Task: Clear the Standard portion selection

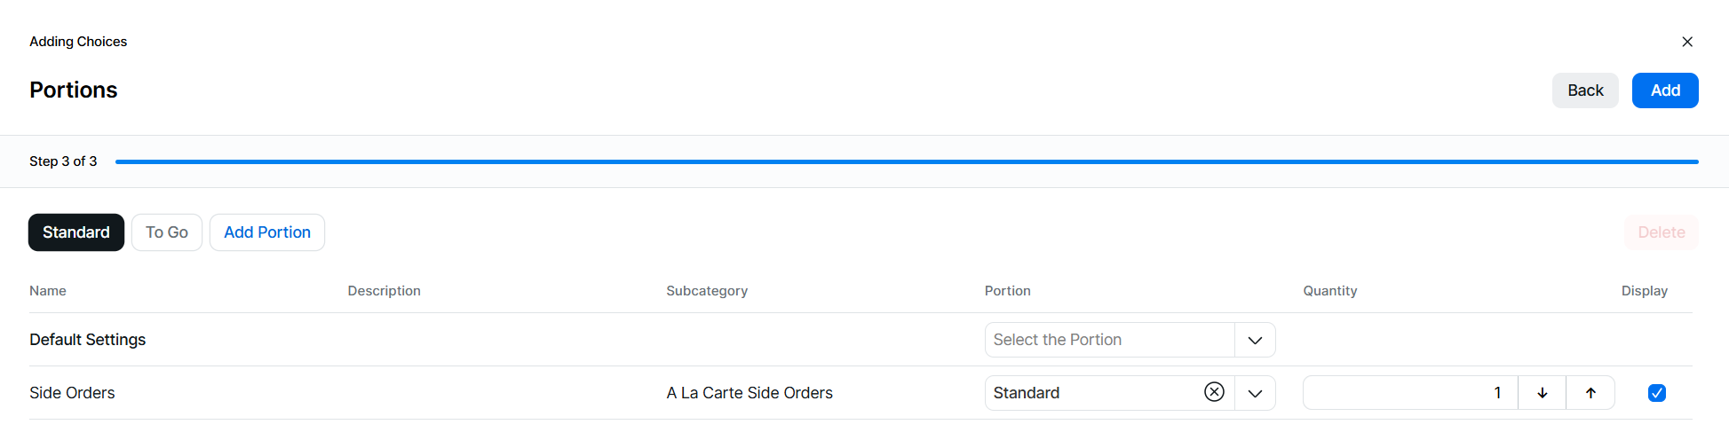Action: point(1214,392)
